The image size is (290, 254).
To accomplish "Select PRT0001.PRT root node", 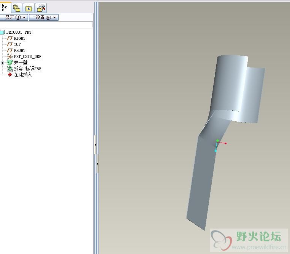I will click(x=19, y=32).
